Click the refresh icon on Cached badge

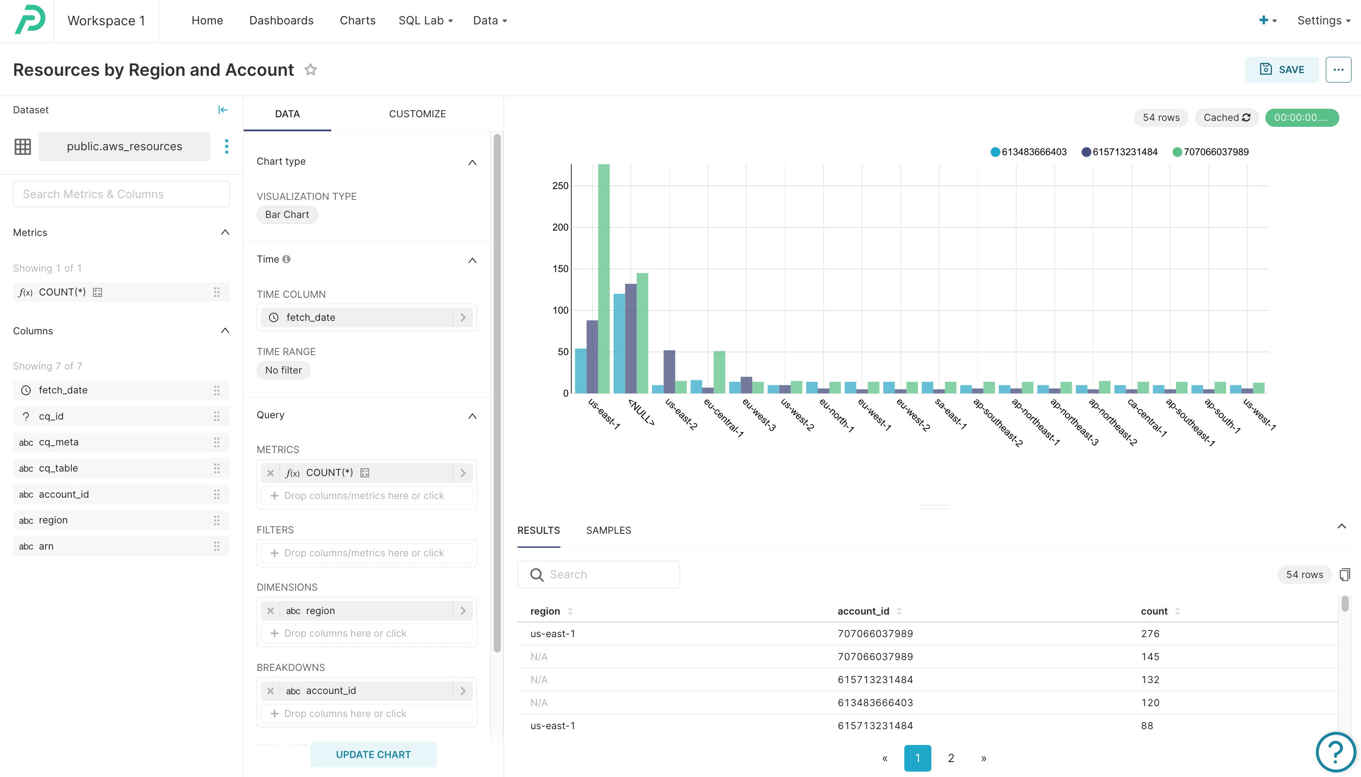(1246, 117)
